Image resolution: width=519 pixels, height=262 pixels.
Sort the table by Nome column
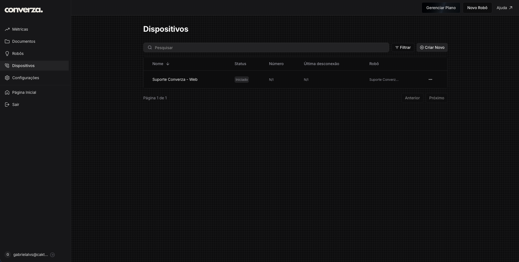tap(161, 64)
